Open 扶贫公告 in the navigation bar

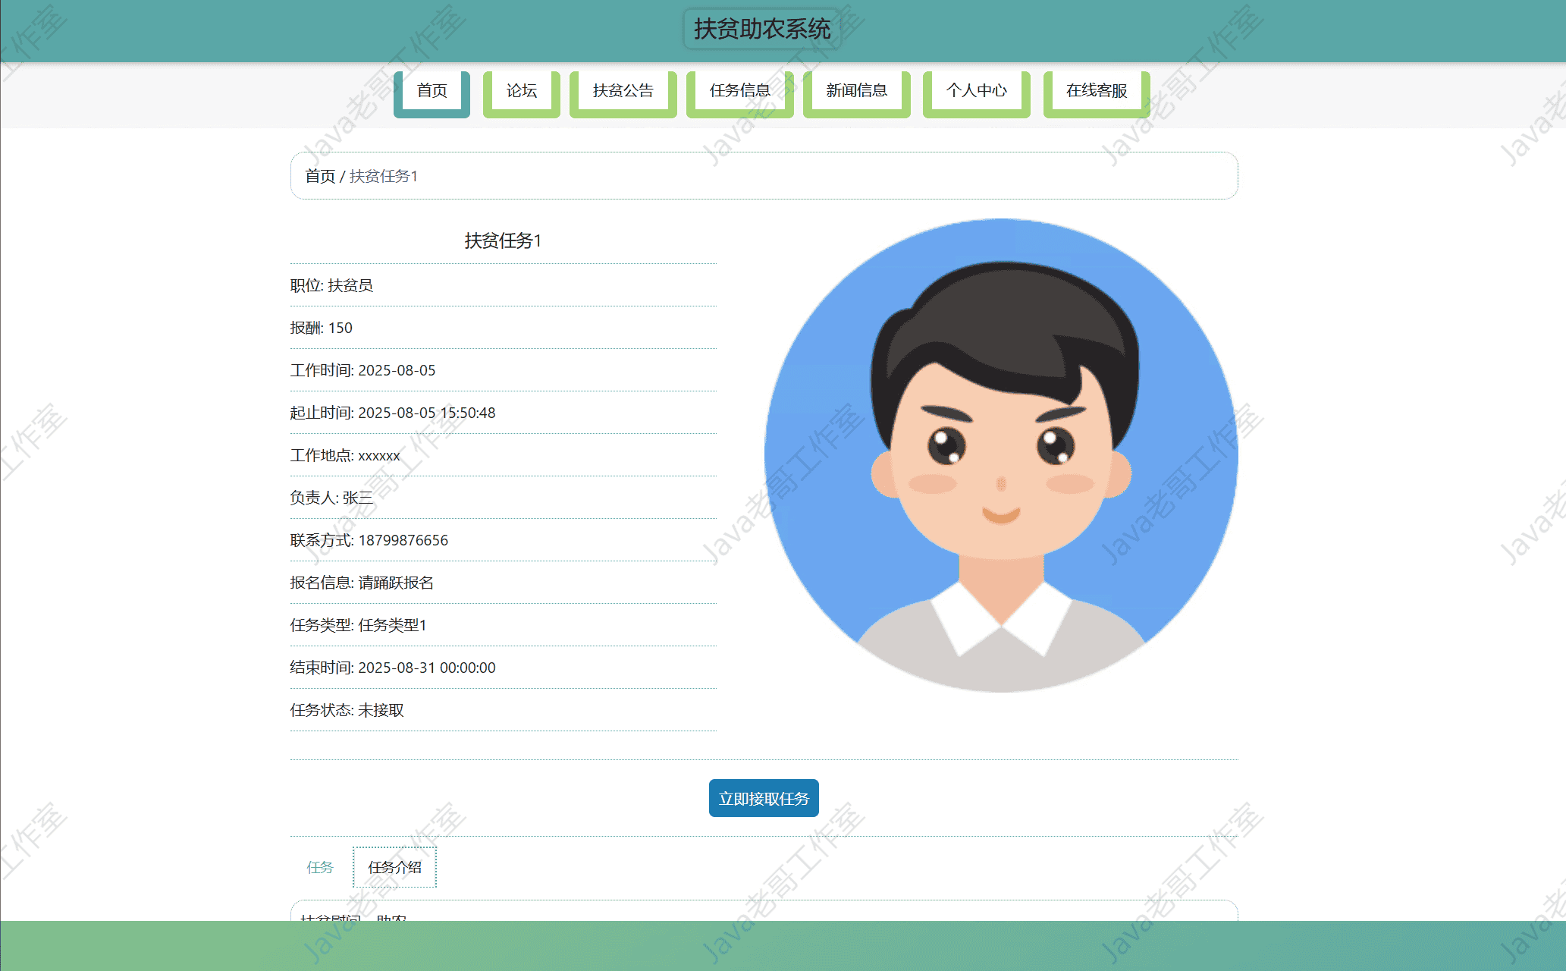(x=623, y=91)
